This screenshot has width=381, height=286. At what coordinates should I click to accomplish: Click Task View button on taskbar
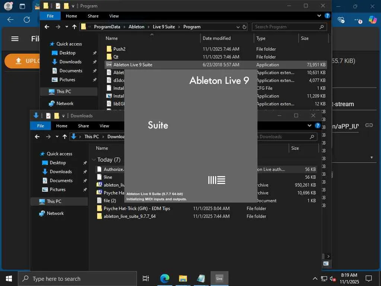[146, 279]
